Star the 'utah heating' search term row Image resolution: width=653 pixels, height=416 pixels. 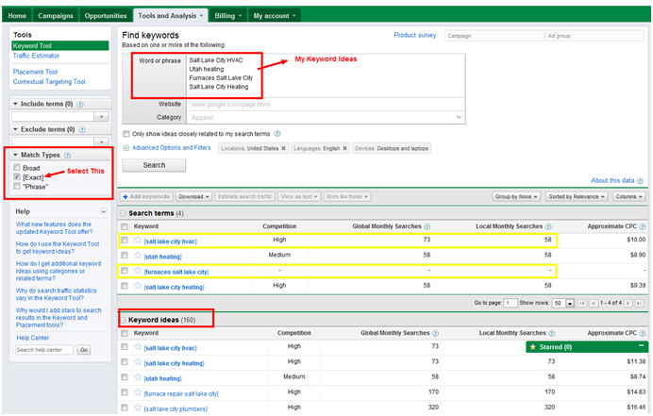coord(138,257)
